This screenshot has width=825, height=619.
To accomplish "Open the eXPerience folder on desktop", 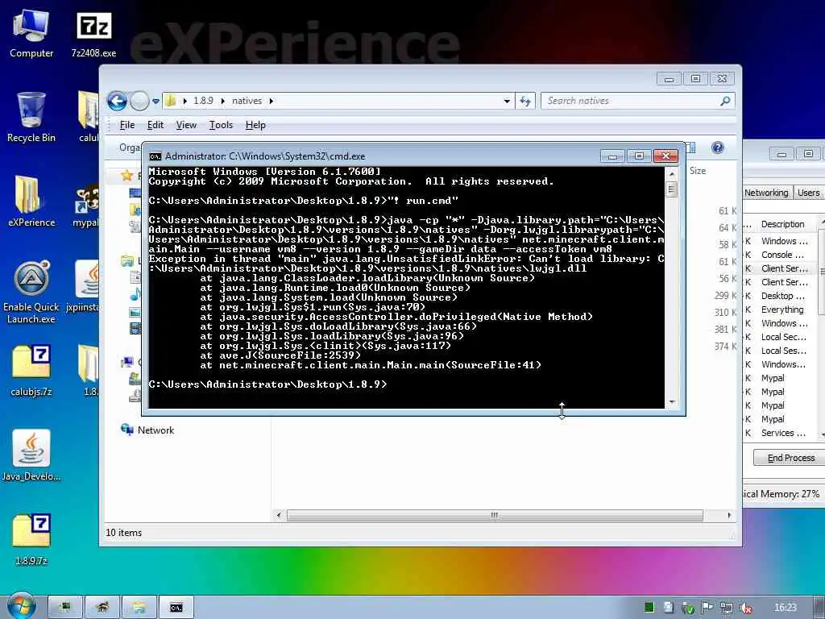I will [31, 201].
